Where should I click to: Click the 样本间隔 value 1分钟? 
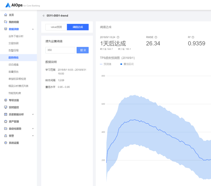61,80
